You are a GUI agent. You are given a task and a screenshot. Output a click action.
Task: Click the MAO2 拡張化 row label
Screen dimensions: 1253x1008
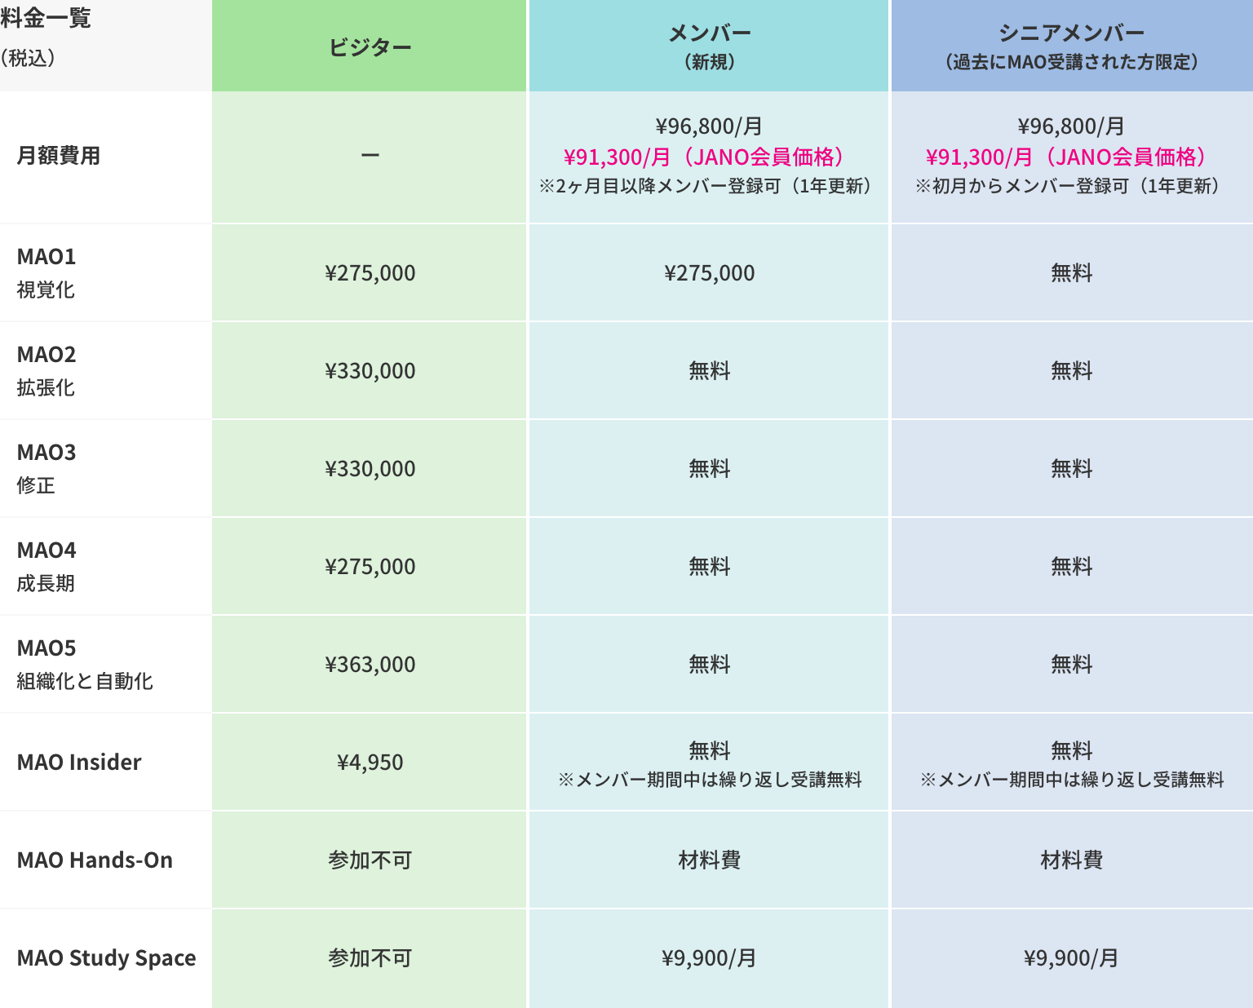pos(46,370)
